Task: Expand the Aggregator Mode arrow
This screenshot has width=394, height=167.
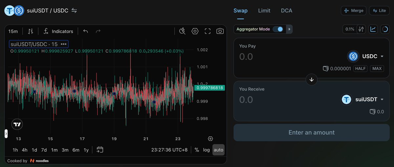Action: (x=289, y=29)
